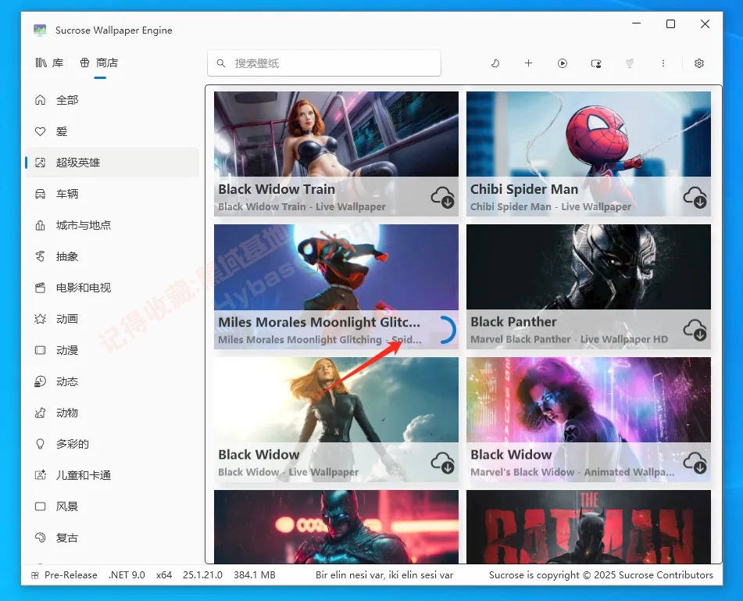
Task: Download Black Widow Train wallpaper cloud icon
Action: click(442, 197)
